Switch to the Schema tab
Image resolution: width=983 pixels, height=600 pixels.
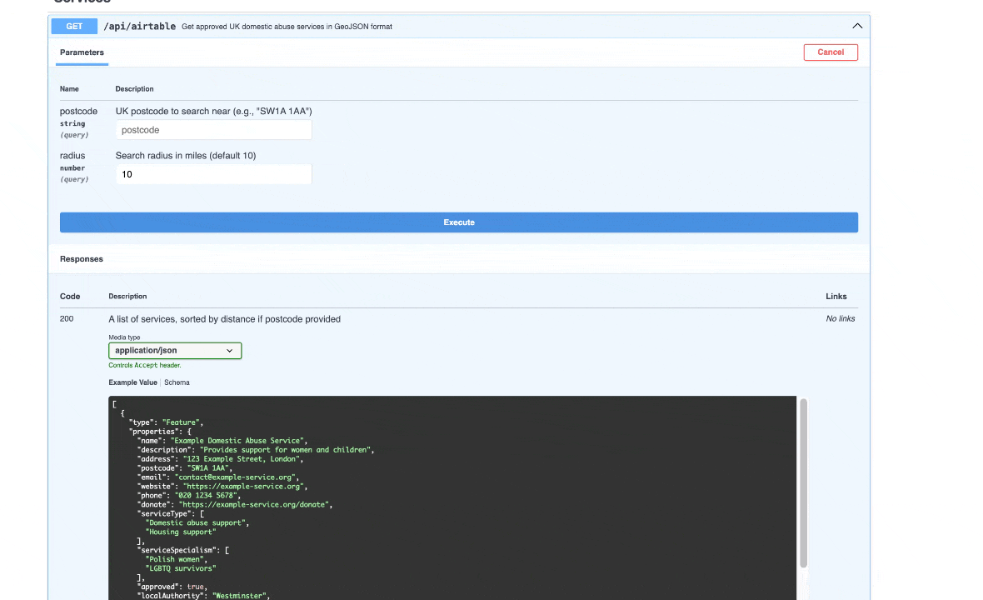[x=177, y=382]
